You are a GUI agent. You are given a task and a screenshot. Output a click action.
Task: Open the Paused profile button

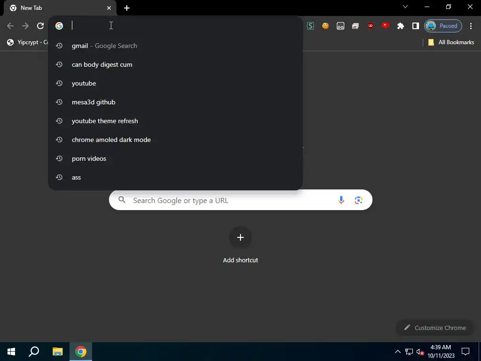tap(443, 26)
